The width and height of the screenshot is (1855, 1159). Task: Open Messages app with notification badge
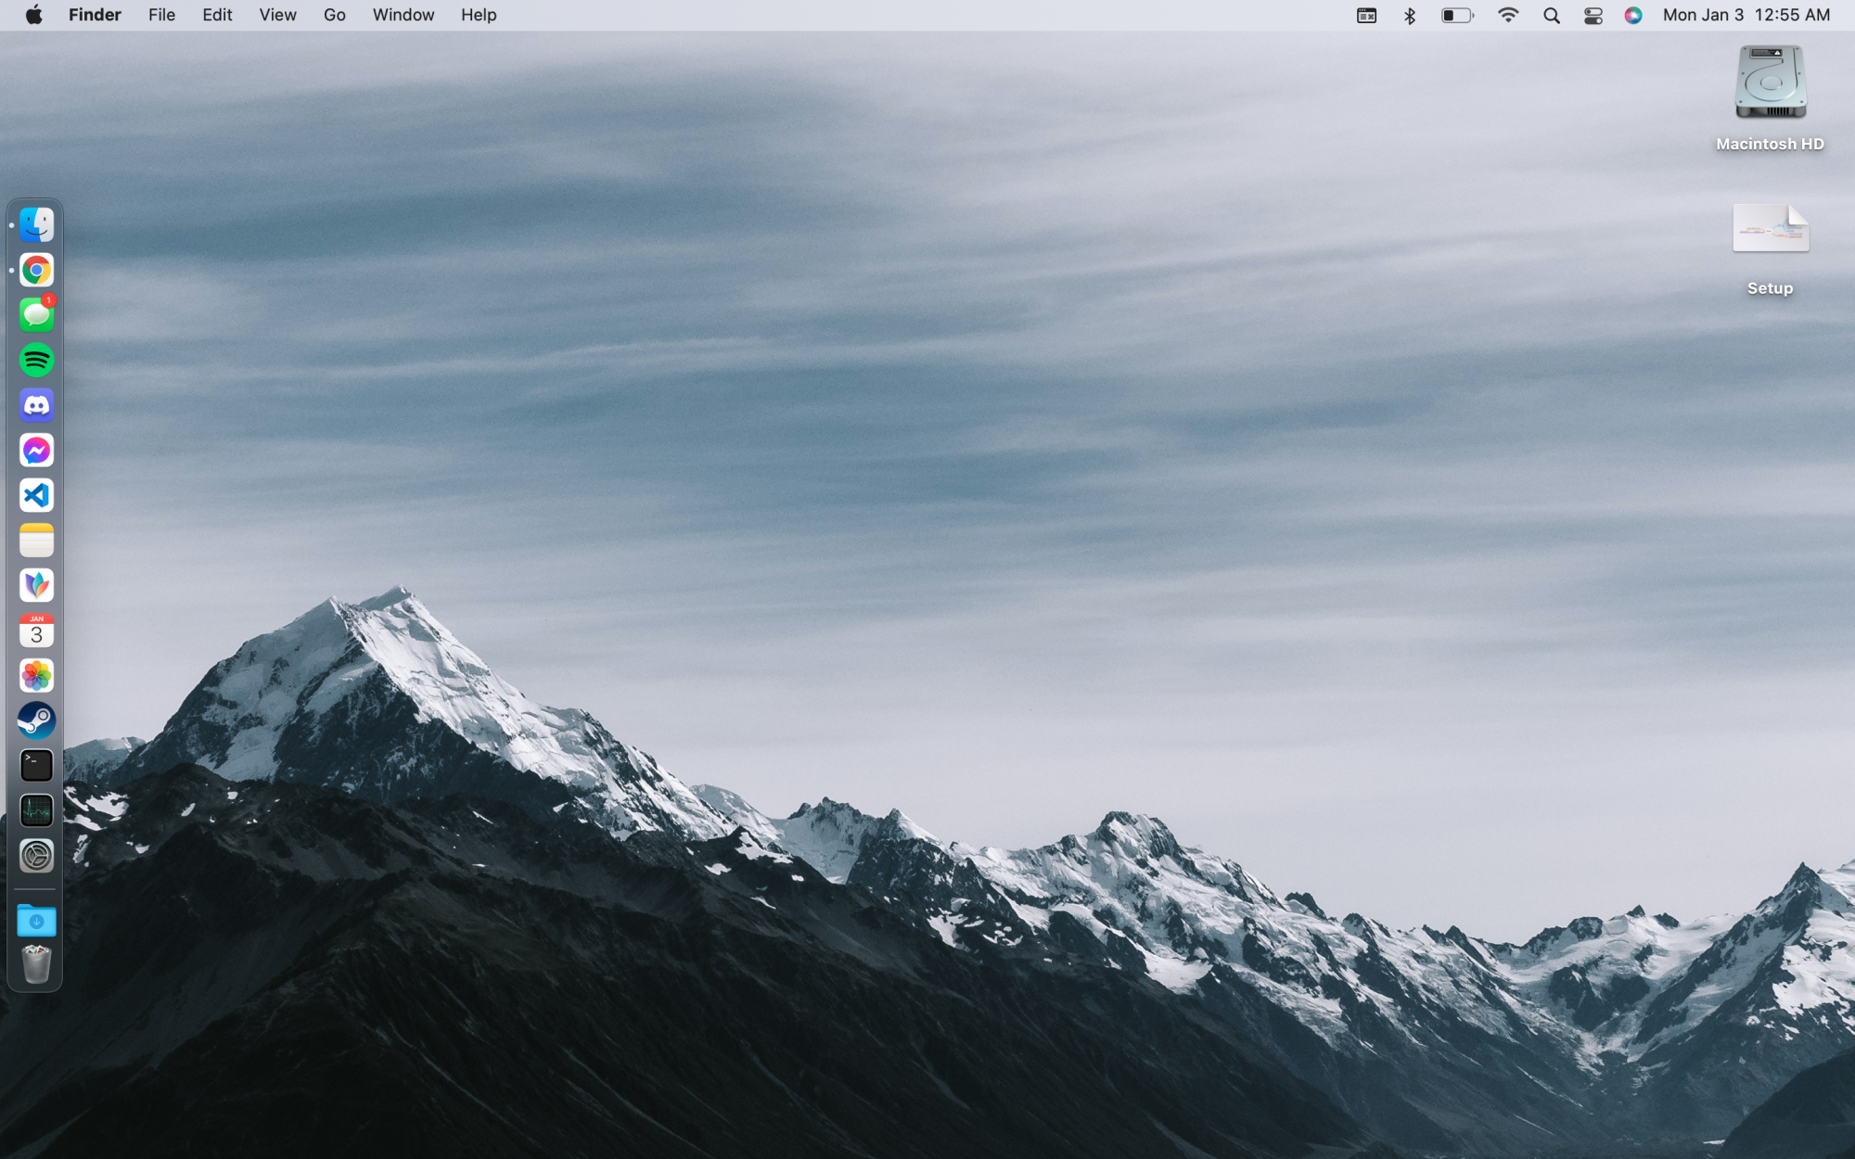tap(36, 315)
